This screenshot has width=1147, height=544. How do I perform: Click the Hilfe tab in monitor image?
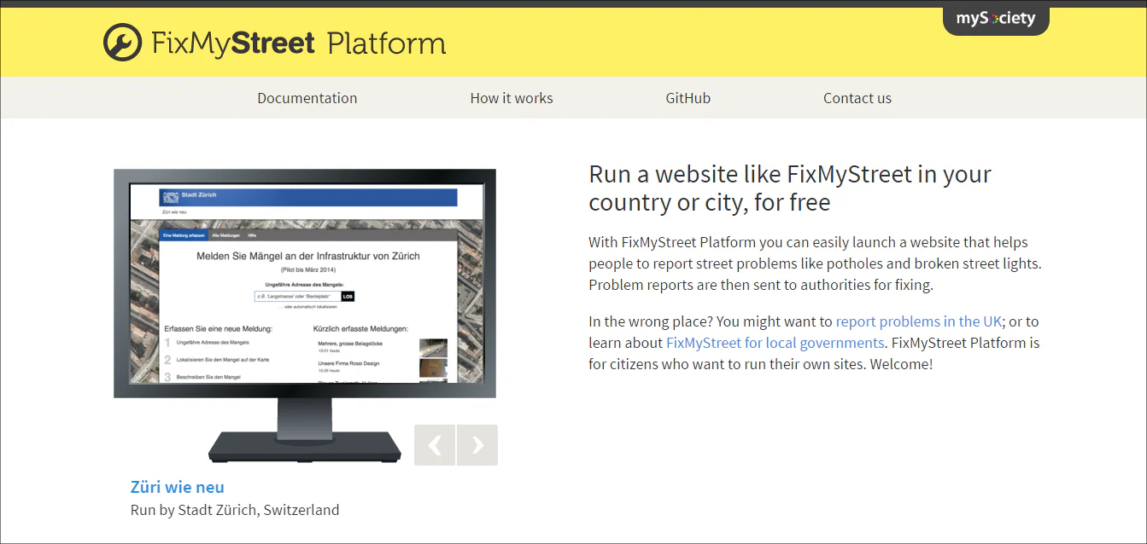click(252, 234)
